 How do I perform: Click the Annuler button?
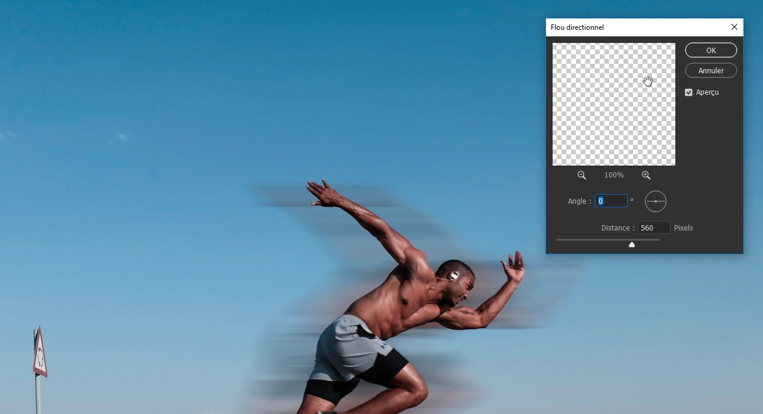point(711,70)
